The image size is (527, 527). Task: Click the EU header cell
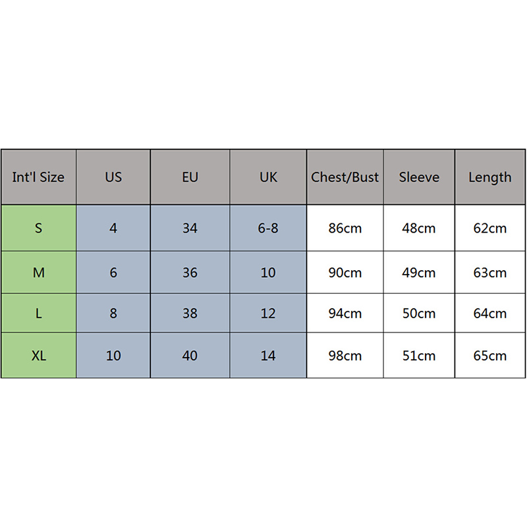190,177
